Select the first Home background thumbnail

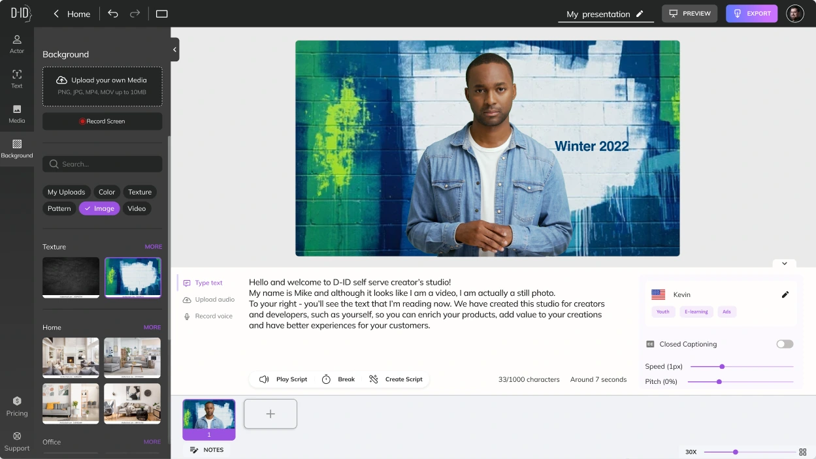point(71,358)
